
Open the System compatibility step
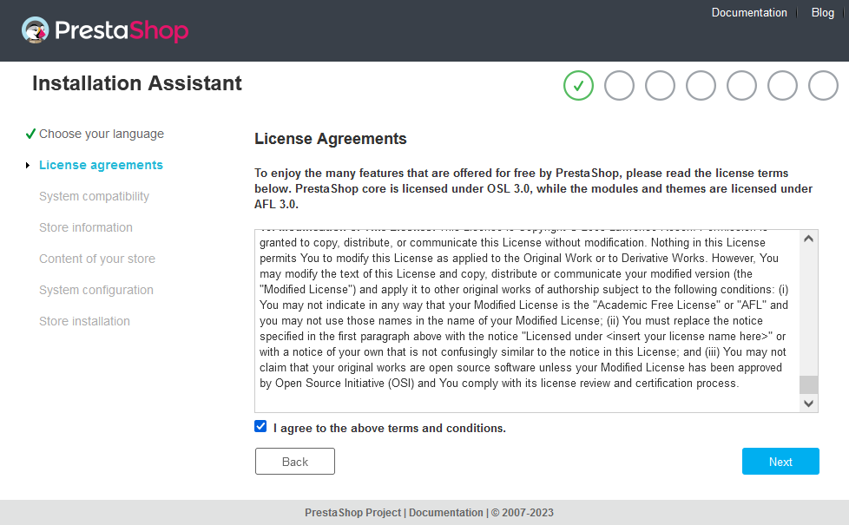click(x=94, y=196)
